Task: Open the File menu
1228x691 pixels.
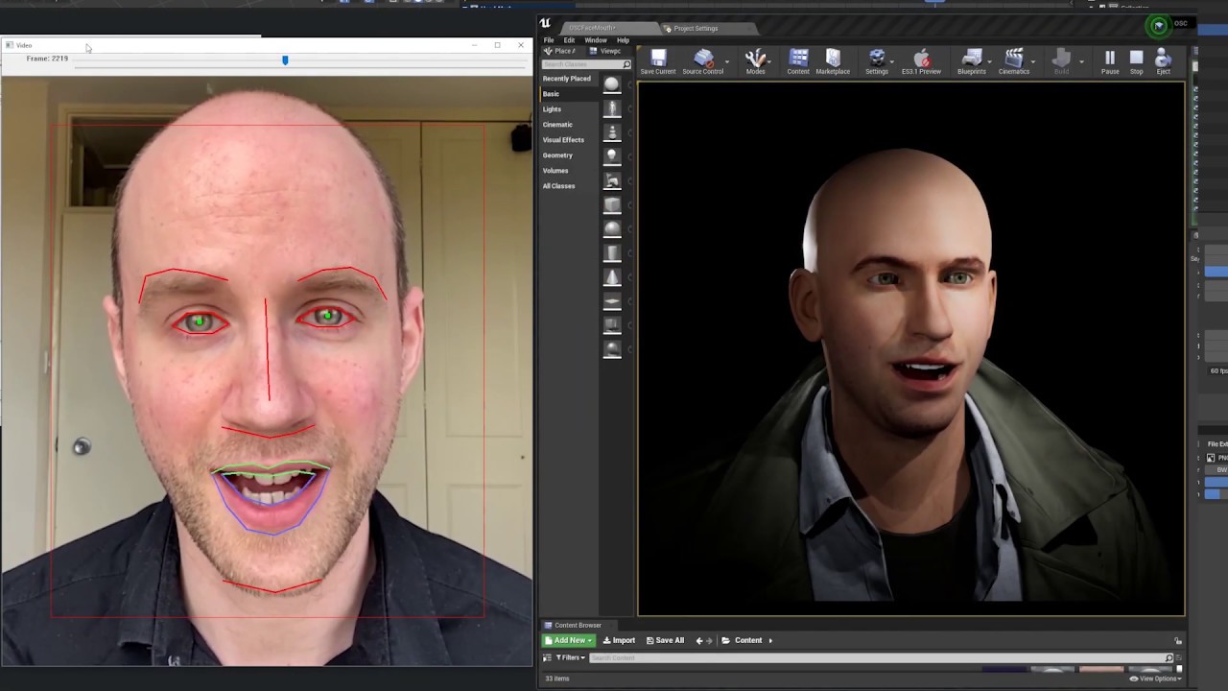Action: click(549, 40)
